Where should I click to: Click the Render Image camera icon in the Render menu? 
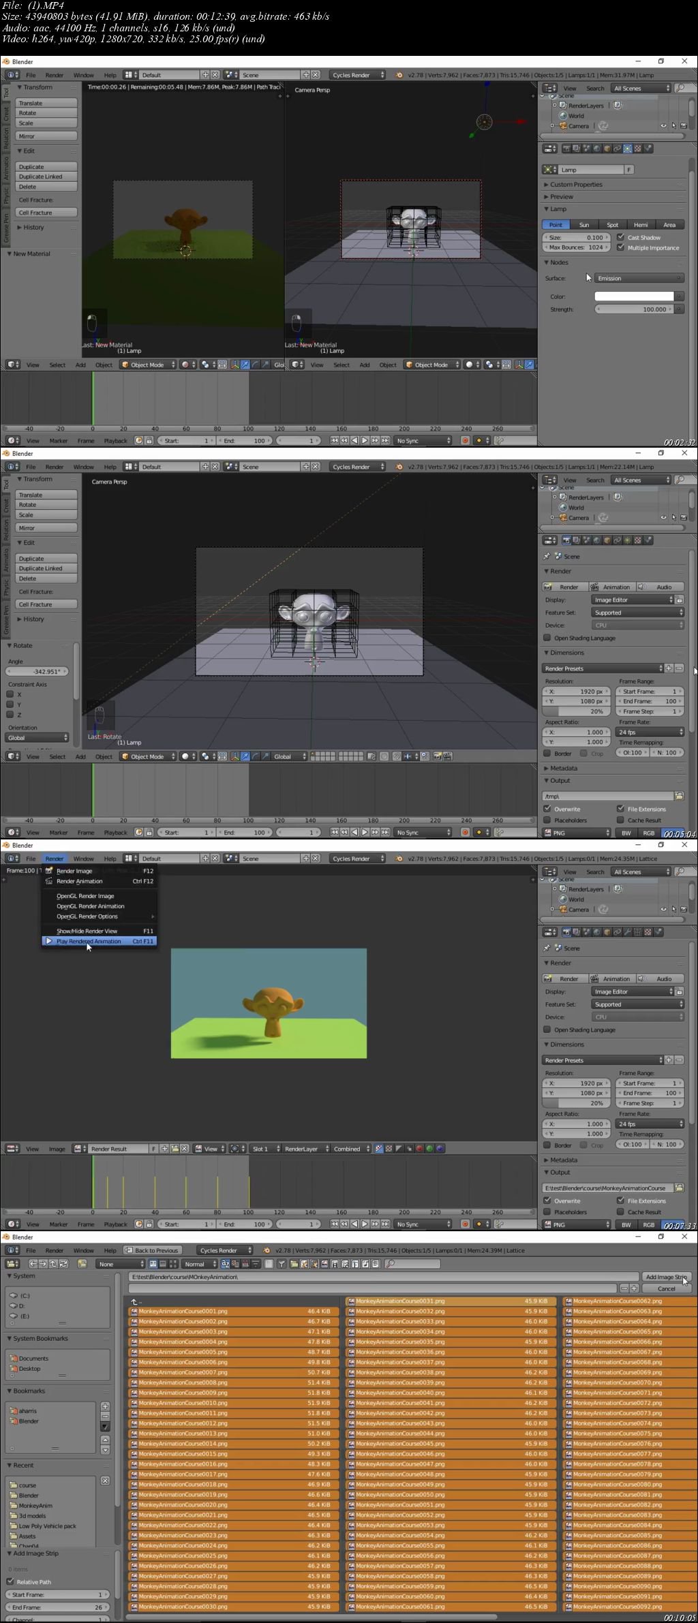click(49, 871)
